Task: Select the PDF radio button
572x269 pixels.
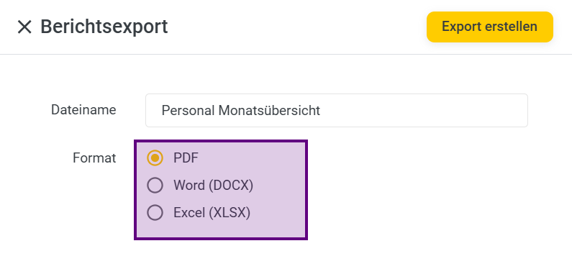Action: coord(155,158)
